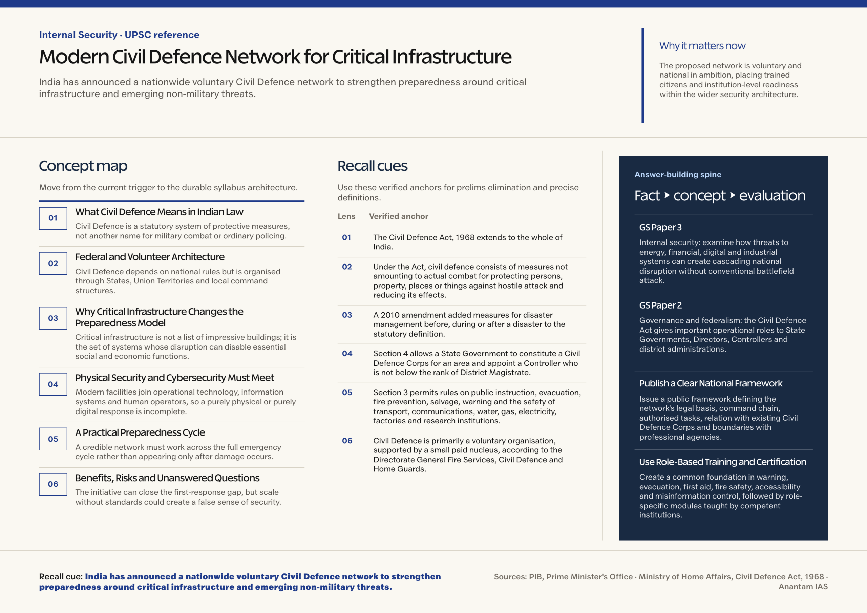Screen dimensions: 867x613
Task: Click the 'Why it matters now' heading
Action: click(x=702, y=46)
